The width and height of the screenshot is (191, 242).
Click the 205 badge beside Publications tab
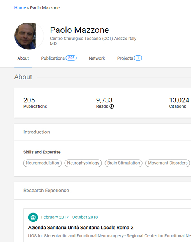[71, 58]
